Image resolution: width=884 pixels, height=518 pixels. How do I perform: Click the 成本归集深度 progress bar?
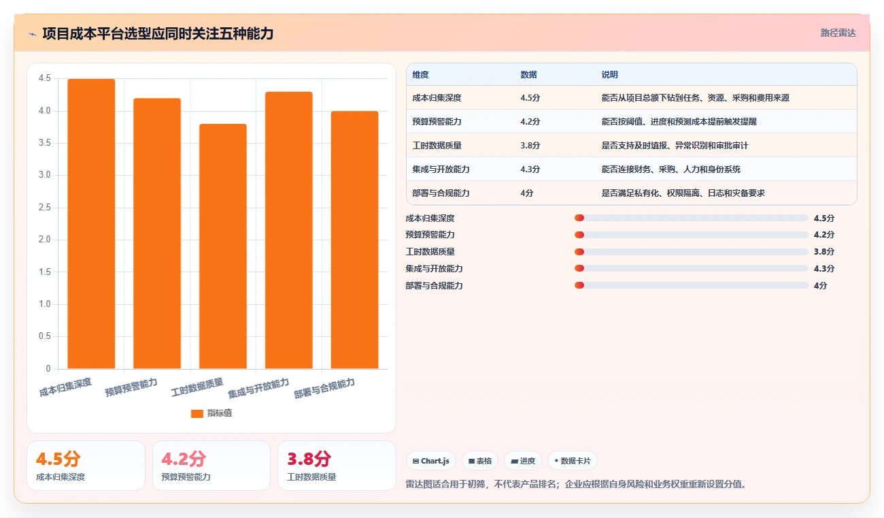692,218
